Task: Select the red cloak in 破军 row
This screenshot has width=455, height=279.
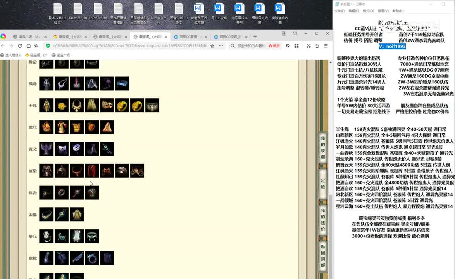Action: (92, 171)
